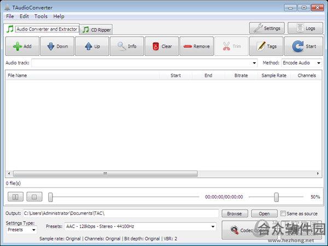
Task: Open the Help menu
Action: (58, 16)
